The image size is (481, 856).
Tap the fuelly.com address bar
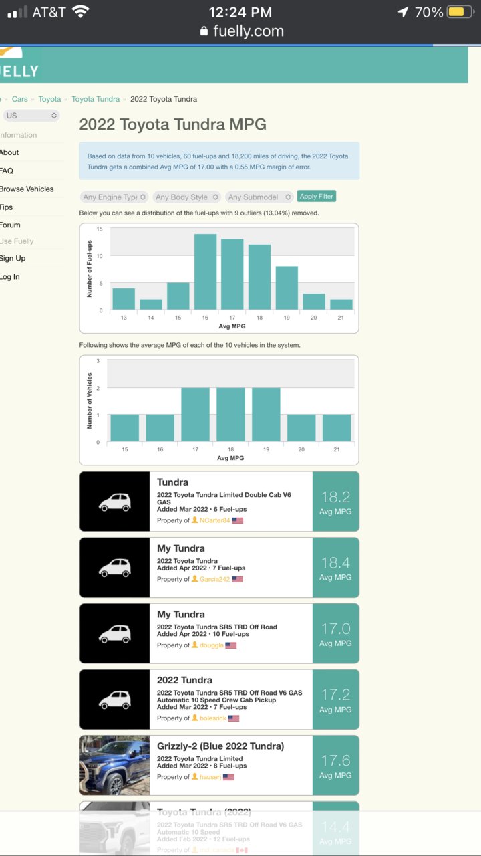click(x=241, y=31)
